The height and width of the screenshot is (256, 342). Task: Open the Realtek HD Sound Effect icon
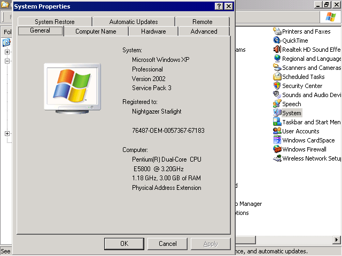[277, 50]
